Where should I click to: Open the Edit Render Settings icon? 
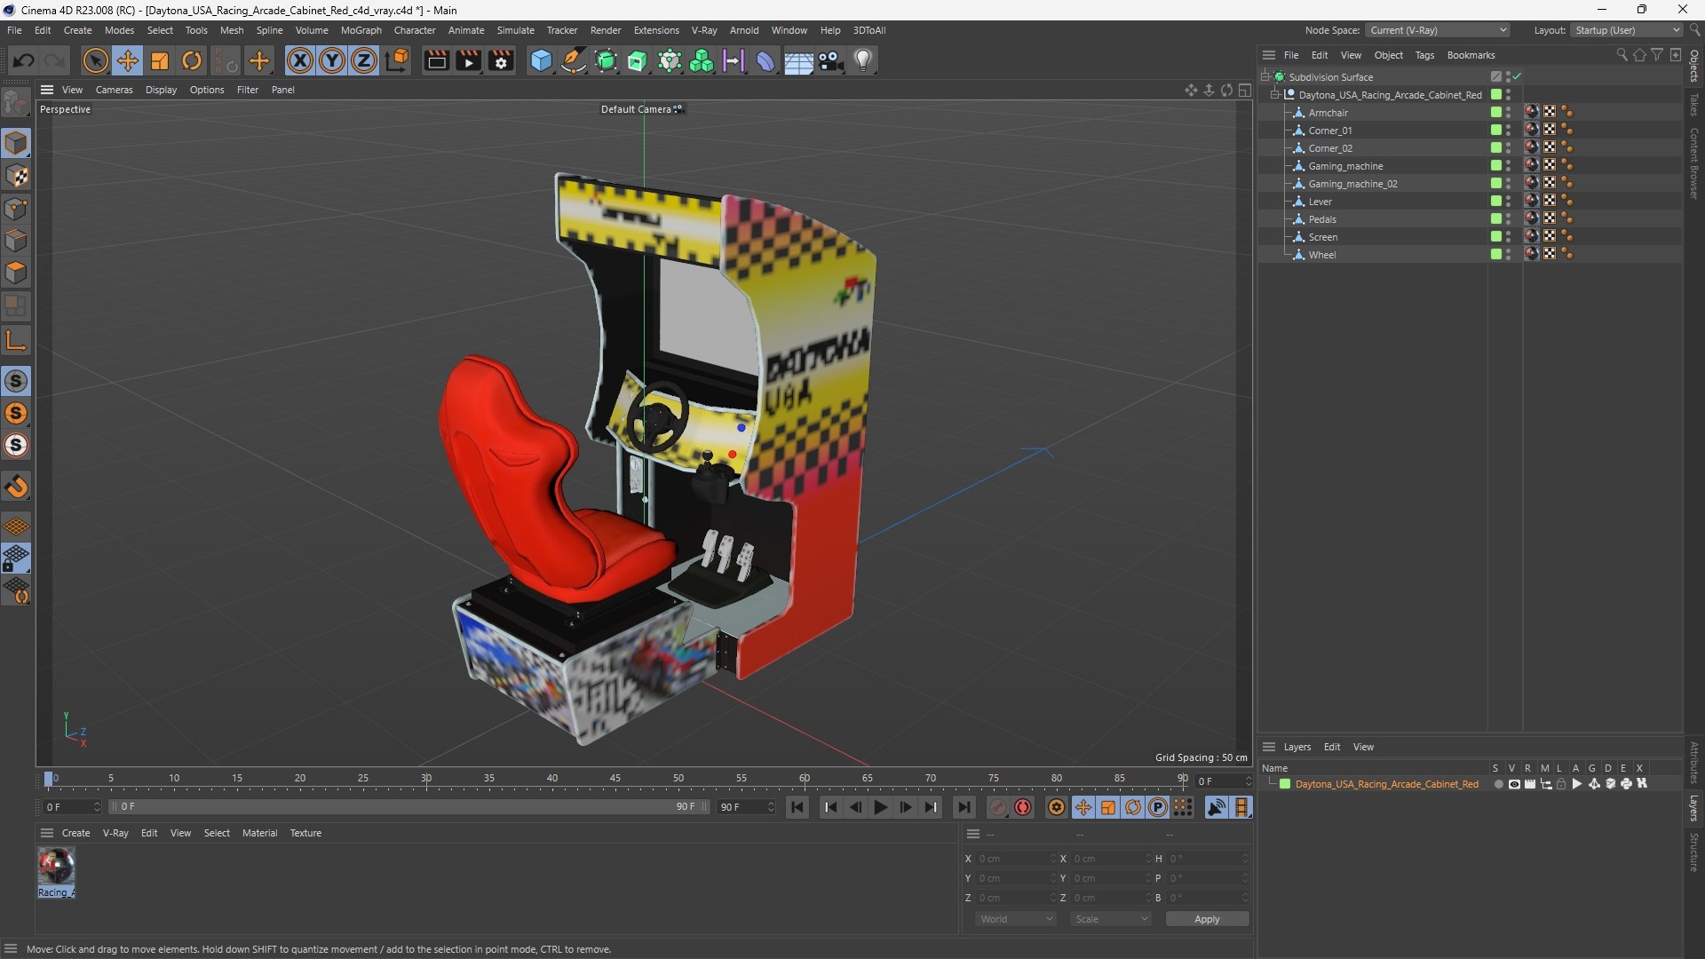(502, 60)
